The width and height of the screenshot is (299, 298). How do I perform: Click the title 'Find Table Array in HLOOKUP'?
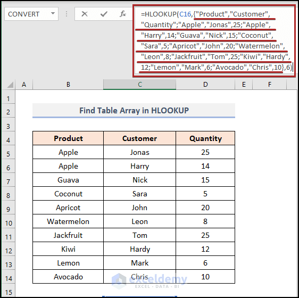(x=134, y=111)
